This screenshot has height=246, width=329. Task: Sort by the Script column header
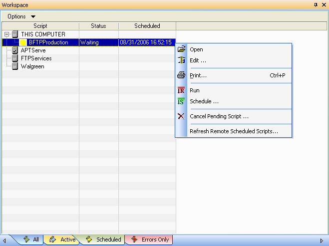coord(40,26)
